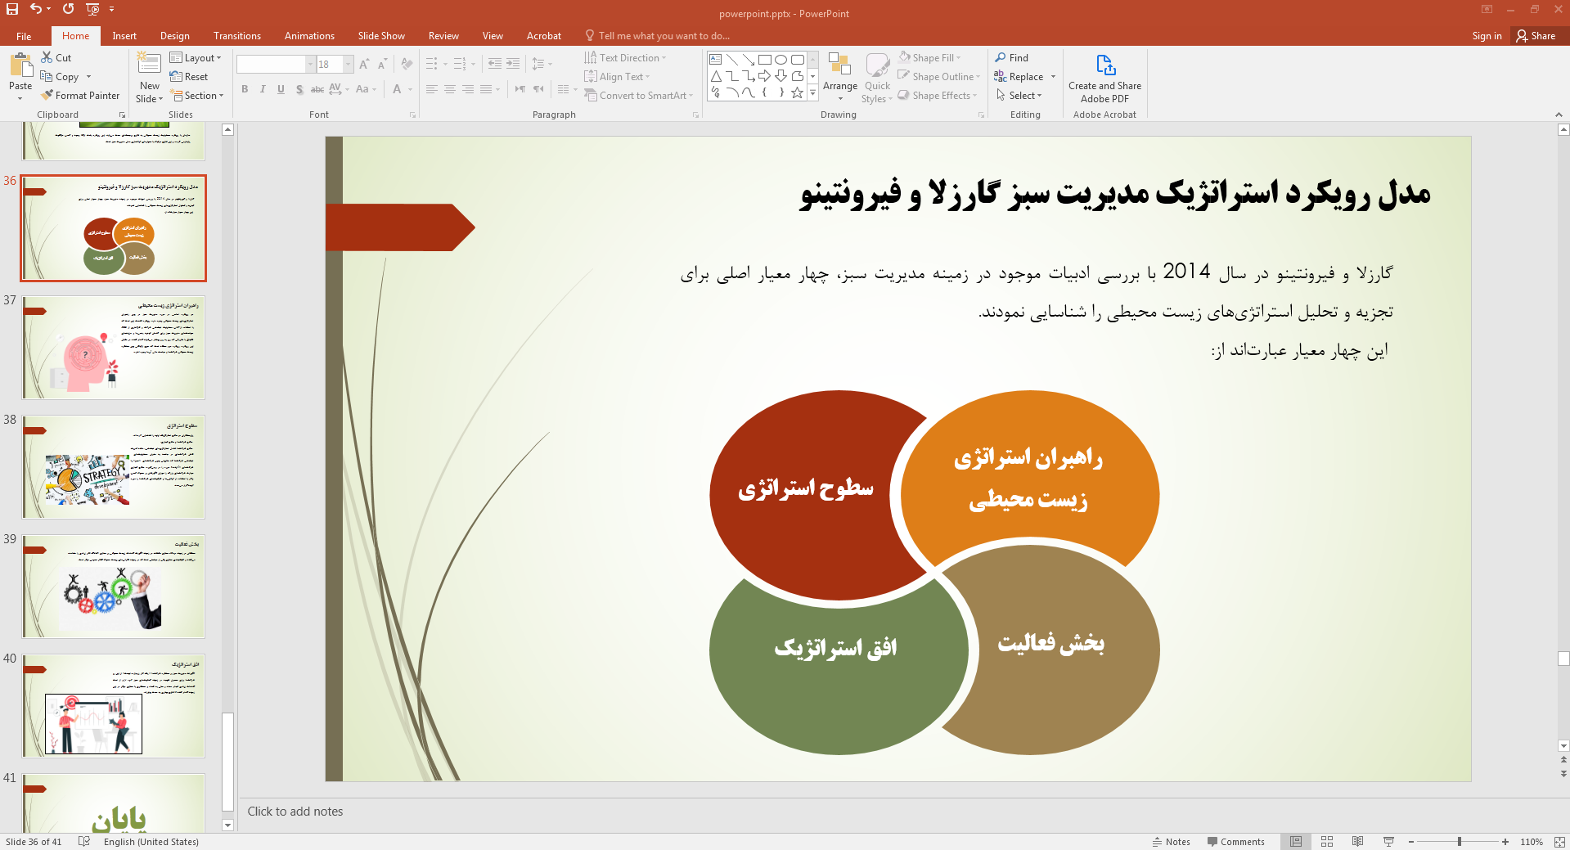Start Slide Show from status bar icon
Image resolution: width=1570 pixels, height=850 pixels.
click(x=1388, y=842)
